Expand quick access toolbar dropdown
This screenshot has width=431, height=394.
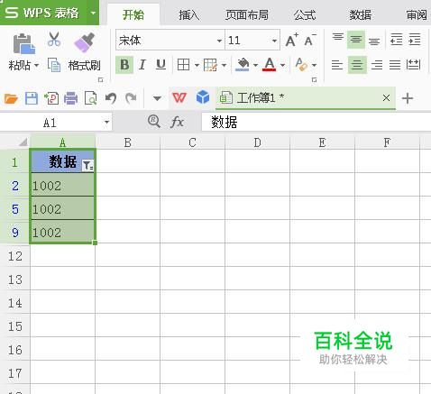point(157,98)
